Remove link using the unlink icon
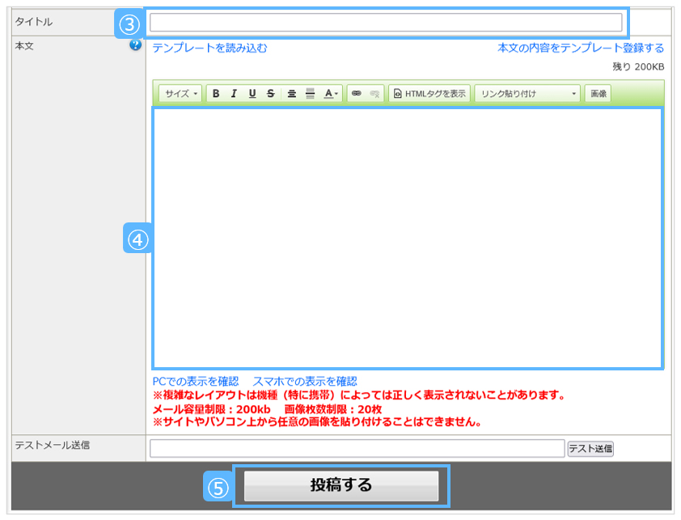This screenshot has width=681, height=520. 374,94
